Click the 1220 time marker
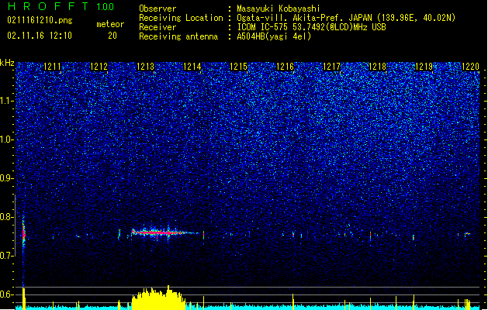 click(470, 67)
